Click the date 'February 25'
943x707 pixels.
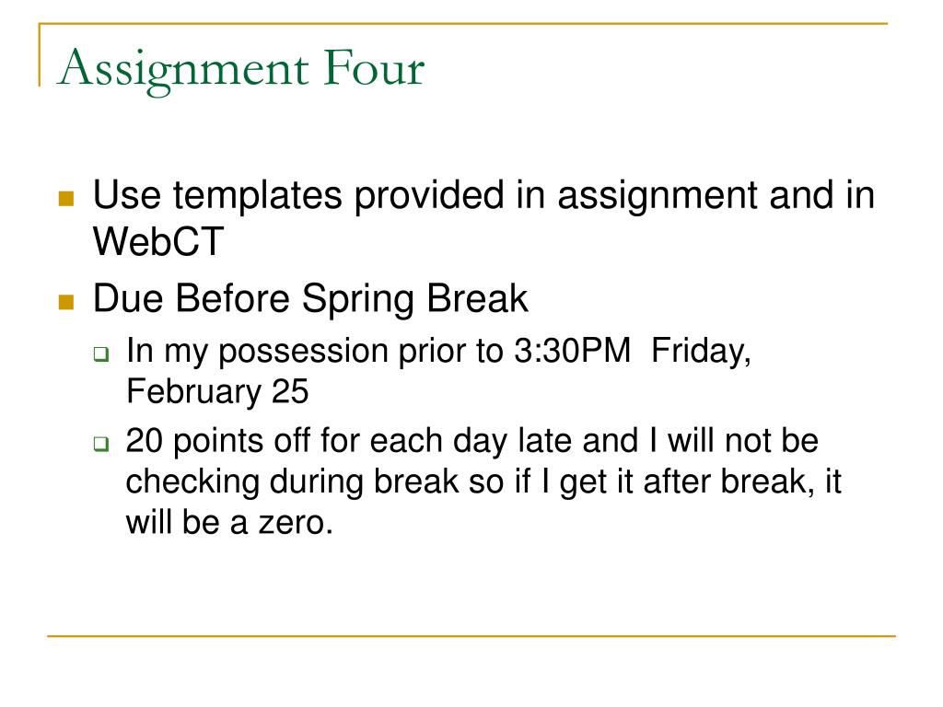(217, 392)
